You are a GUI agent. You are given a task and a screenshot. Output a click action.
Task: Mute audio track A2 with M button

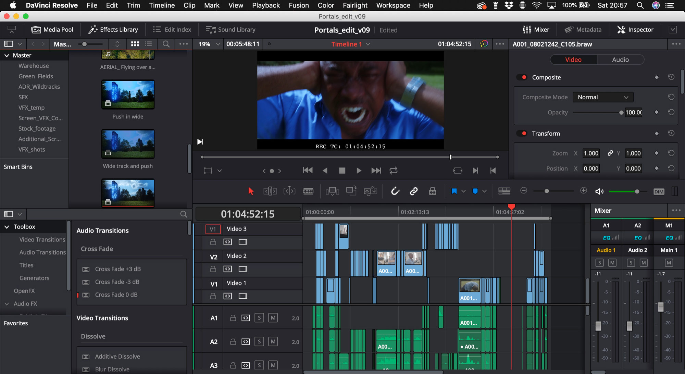click(x=274, y=342)
